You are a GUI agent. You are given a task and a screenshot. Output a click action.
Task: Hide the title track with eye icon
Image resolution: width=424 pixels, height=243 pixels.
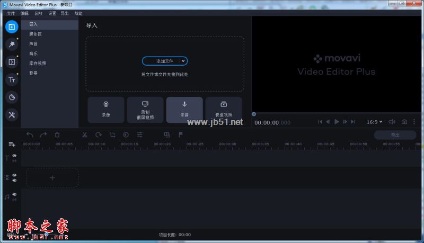pos(14,156)
